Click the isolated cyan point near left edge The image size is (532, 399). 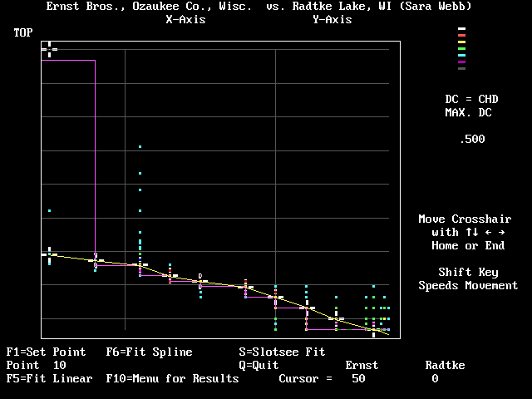[x=50, y=210]
